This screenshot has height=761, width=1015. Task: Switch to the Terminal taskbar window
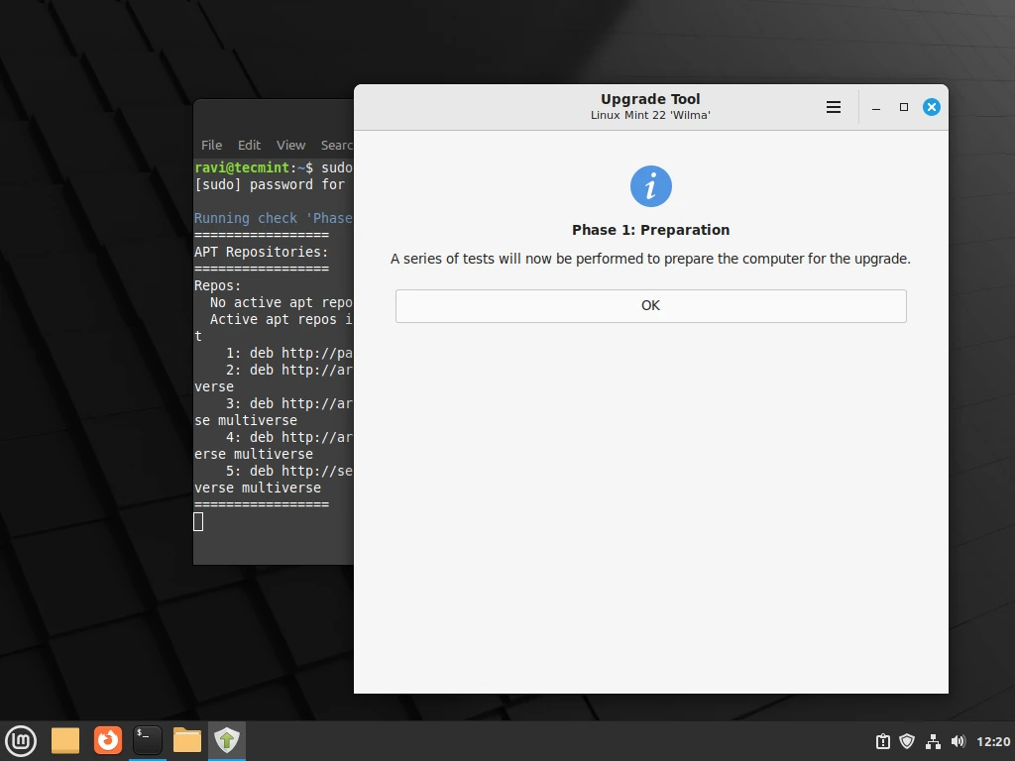tap(148, 740)
